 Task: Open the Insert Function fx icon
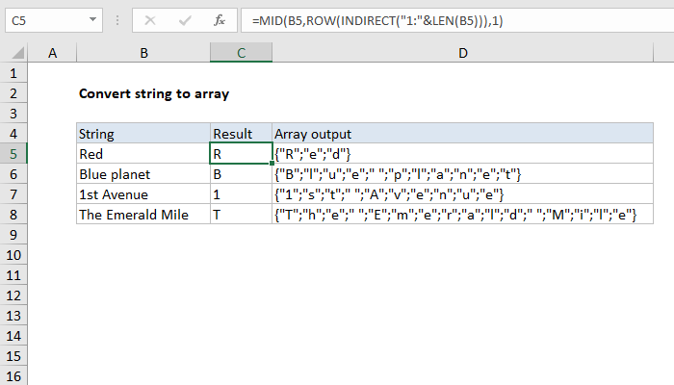coord(220,20)
